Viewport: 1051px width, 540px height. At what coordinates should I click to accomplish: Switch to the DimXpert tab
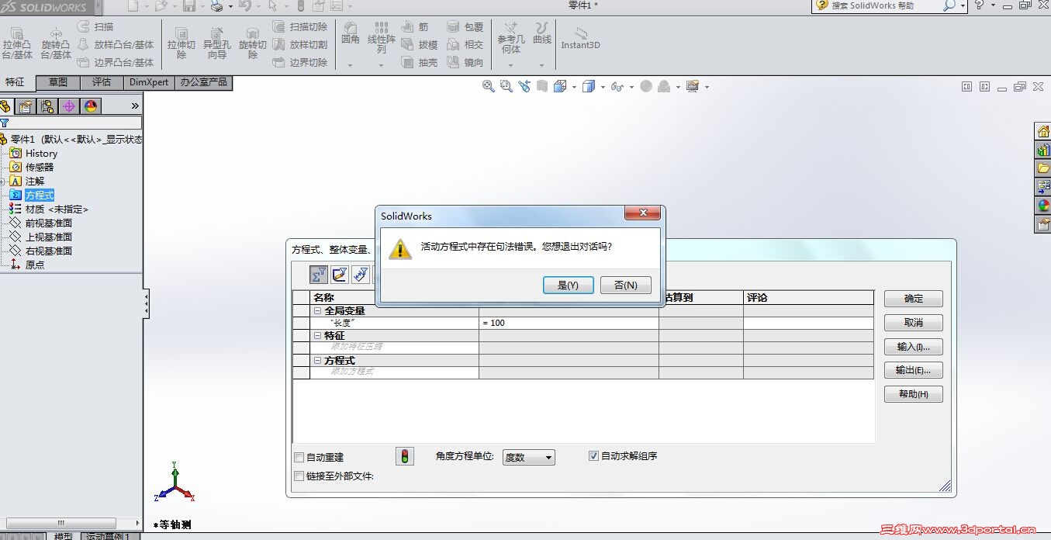(148, 81)
